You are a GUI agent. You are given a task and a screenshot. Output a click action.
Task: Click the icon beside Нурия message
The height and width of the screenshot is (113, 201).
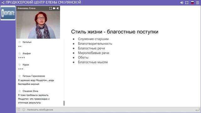19,65
